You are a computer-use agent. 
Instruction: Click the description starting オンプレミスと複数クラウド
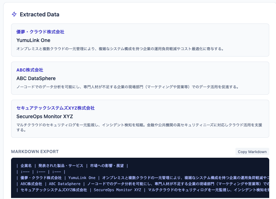click(x=120, y=49)
